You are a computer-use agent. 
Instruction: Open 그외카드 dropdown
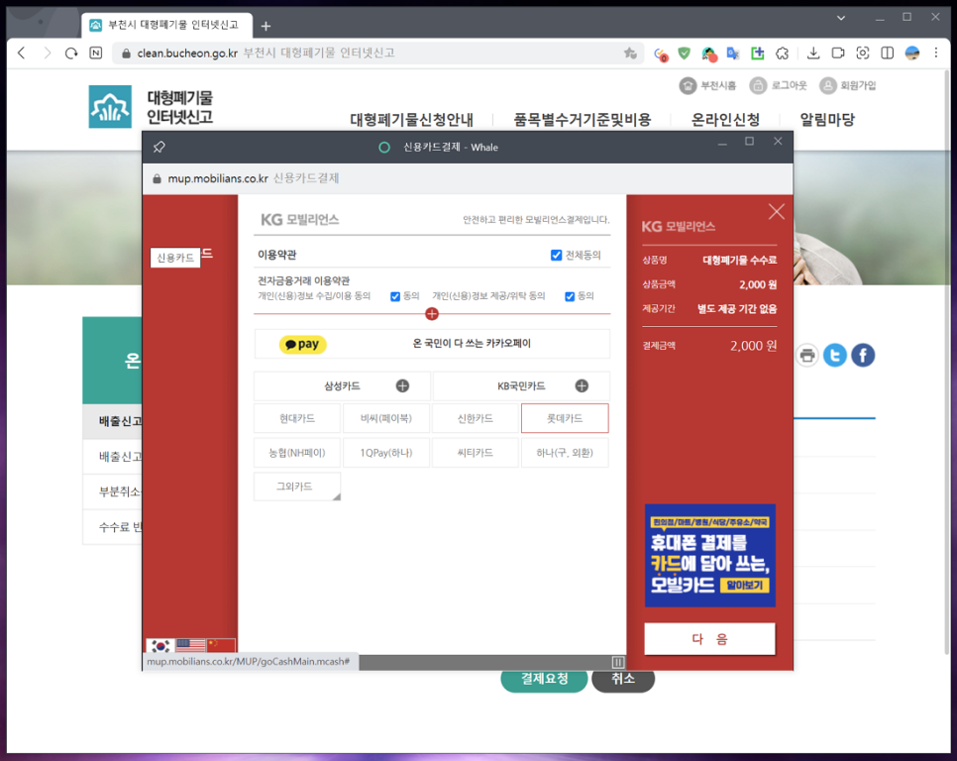click(297, 487)
